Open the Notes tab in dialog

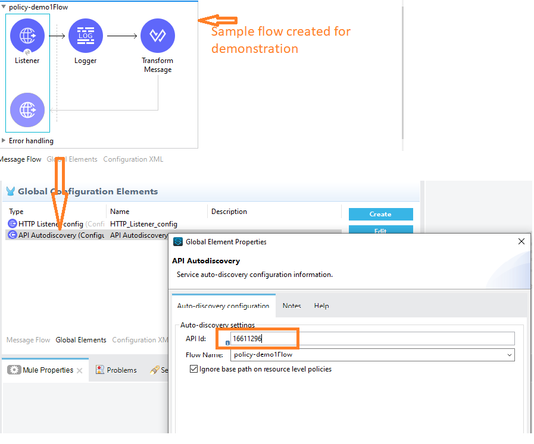pos(292,306)
